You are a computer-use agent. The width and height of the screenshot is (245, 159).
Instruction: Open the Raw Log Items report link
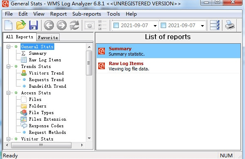[126, 63]
